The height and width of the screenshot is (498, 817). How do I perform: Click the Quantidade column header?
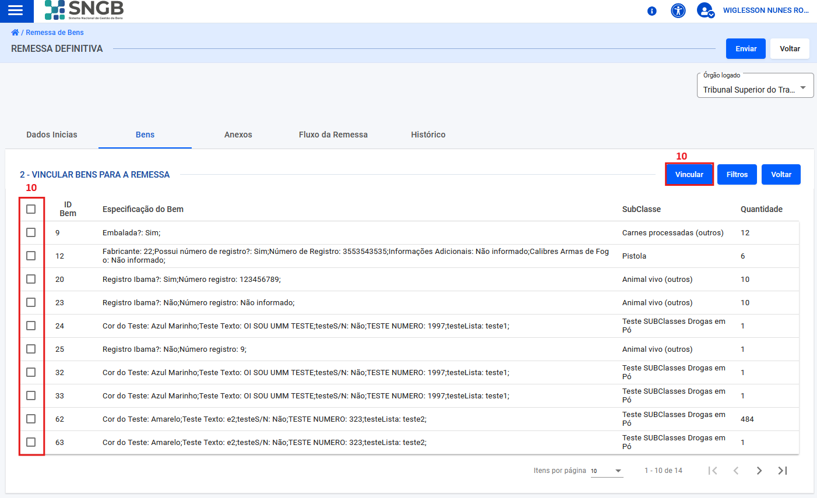[x=762, y=209]
